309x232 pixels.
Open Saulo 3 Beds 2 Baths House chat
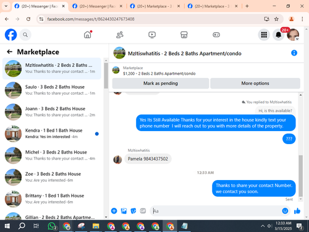click(52, 90)
